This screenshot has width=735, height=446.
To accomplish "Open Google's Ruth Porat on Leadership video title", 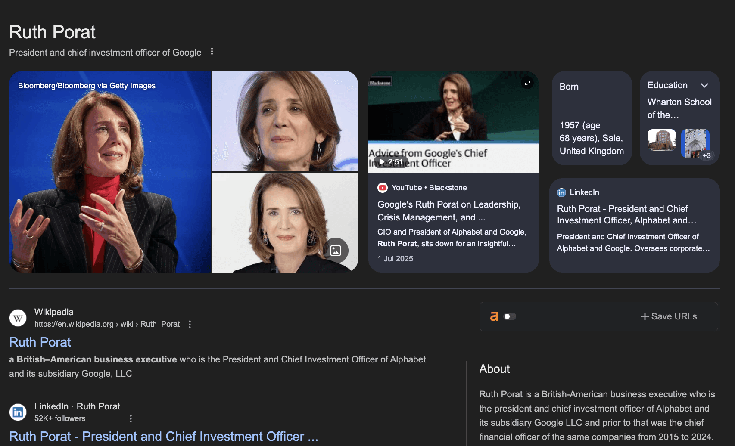I will [449, 211].
